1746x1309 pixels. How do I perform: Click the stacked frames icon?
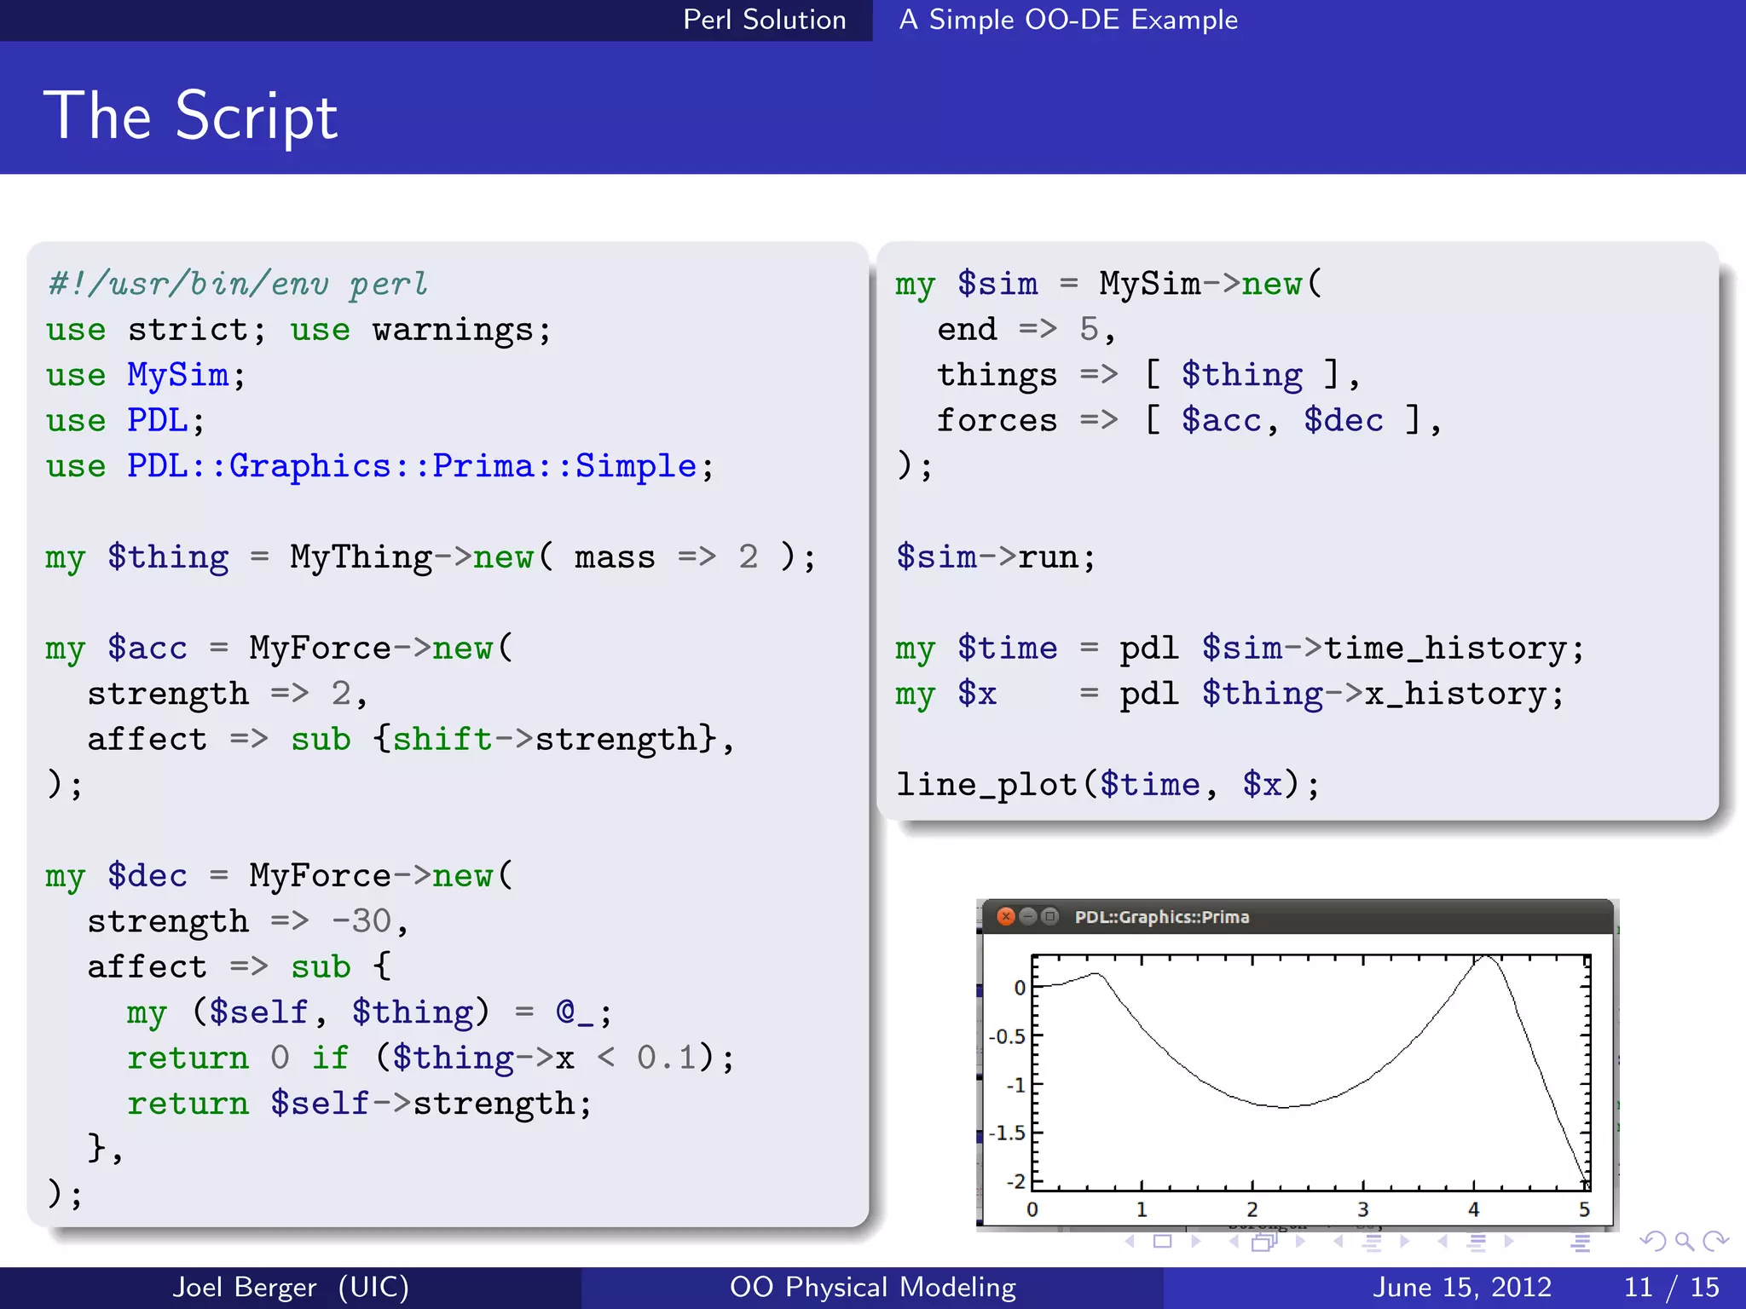(1265, 1242)
